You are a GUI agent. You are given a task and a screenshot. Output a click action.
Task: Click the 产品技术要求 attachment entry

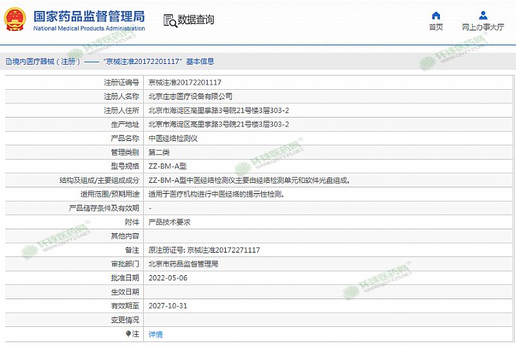click(170, 222)
